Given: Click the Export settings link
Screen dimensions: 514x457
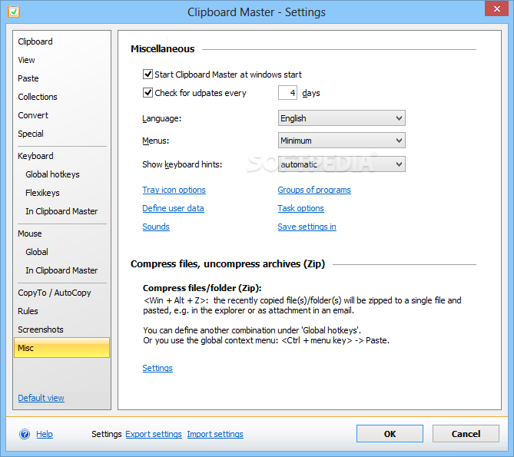Looking at the screenshot, I should pos(154,434).
